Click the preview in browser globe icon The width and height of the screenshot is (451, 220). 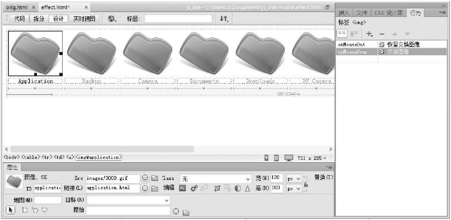tap(112, 19)
